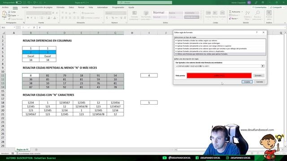287x161 pixels.
Task: Open the Archivo menu
Action: coord(5,7)
